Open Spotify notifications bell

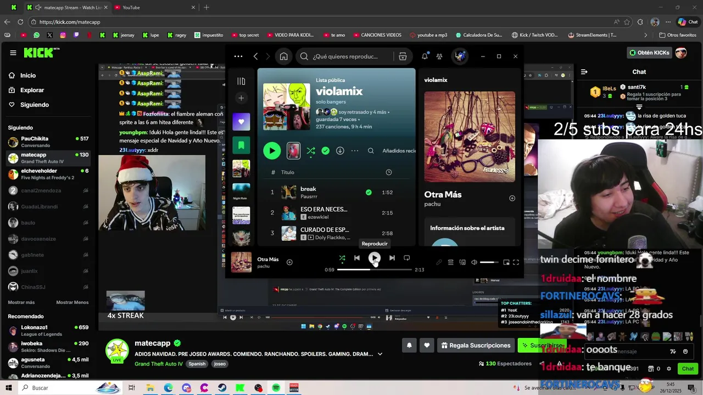coord(425,56)
